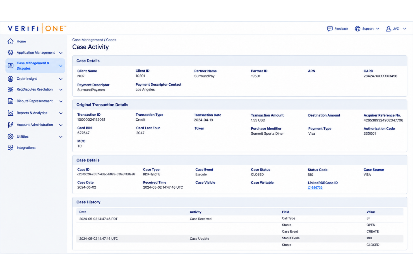This screenshot has width=413, height=275.
Task: Collapse the Case Management & Disputes section arrow
Action: (x=61, y=66)
